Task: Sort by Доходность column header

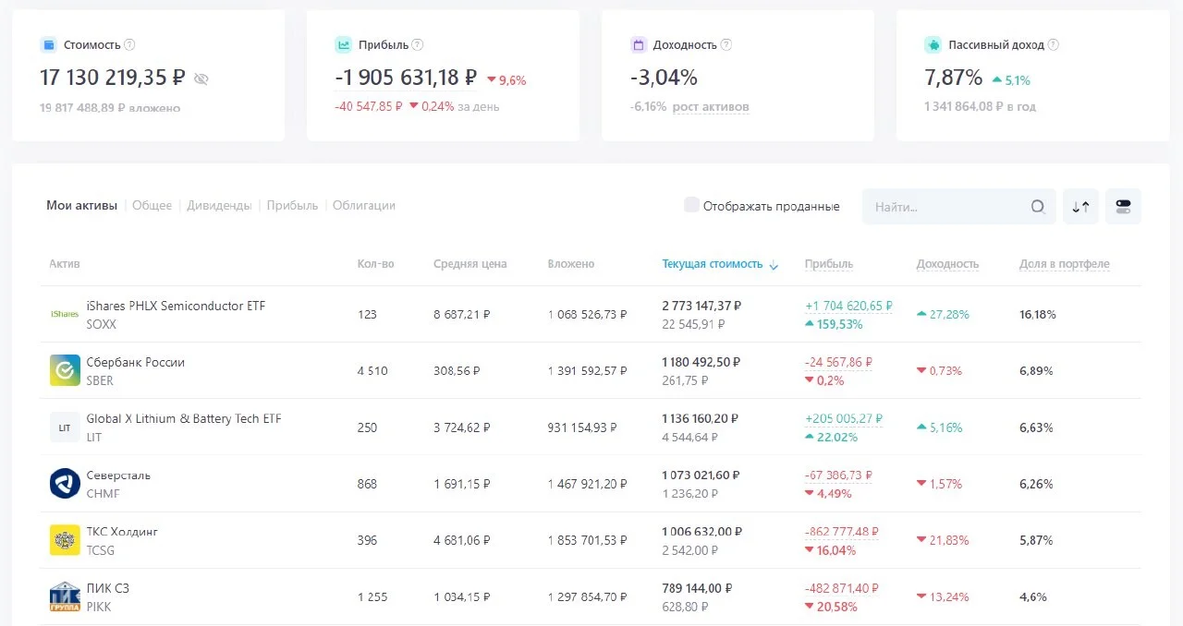Action: (947, 264)
